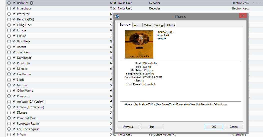Click the warning icon beside Neuron
The width and height of the screenshot is (263, 137).
(x=9, y=85)
